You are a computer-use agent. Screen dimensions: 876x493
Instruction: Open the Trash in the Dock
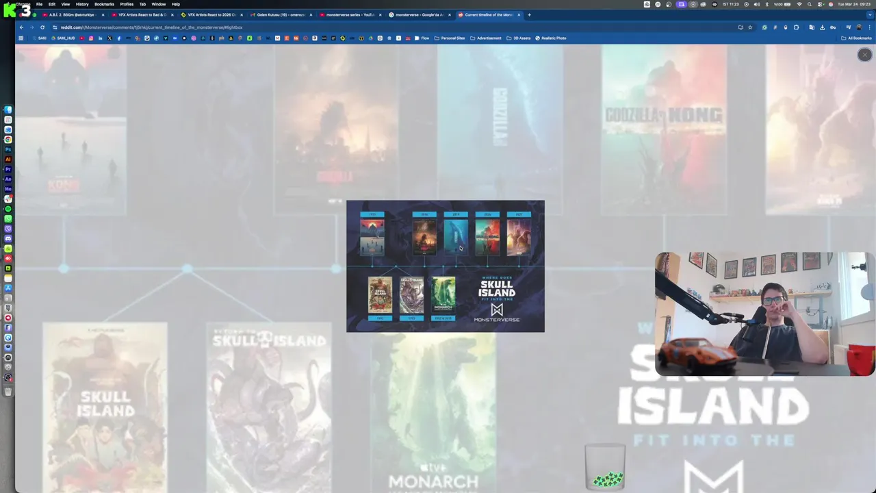click(8, 392)
